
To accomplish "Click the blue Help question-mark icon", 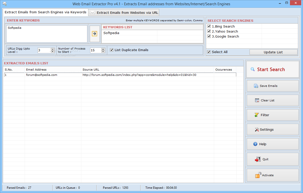I will [x=255, y=144].
